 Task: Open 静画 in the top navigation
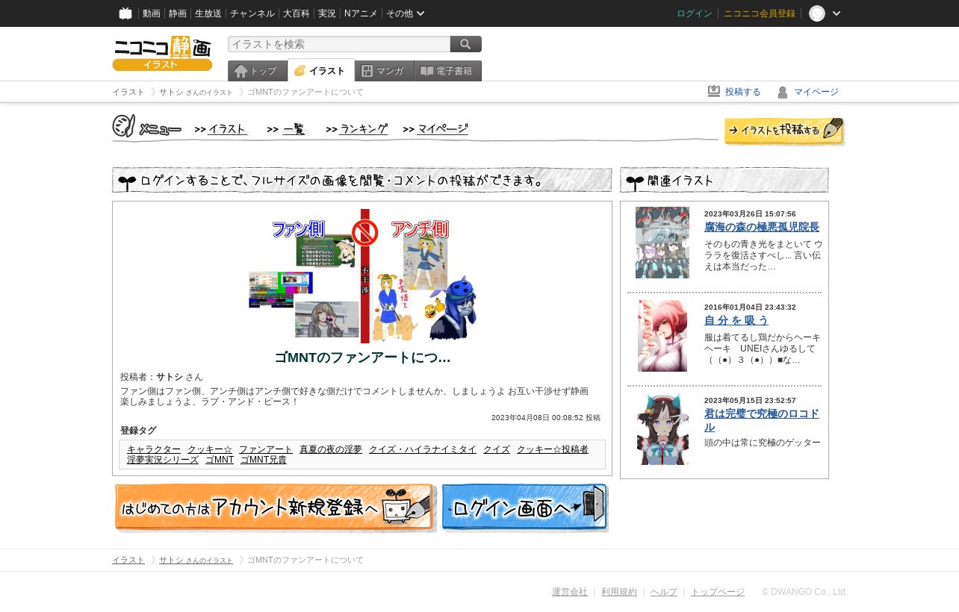tap(178, 13)
